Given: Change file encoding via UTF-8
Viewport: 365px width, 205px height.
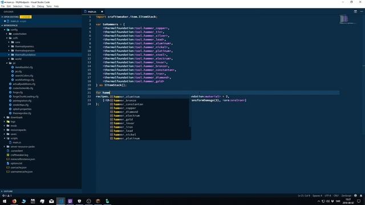Looking at the screenshot, I should 328,196.
